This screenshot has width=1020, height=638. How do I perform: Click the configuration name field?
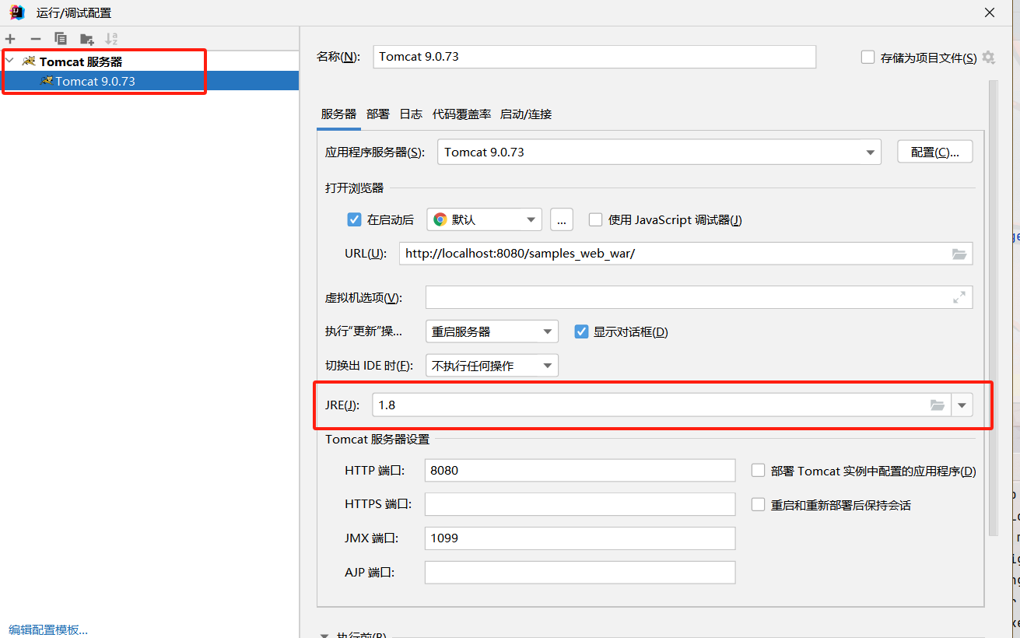(x=594, y=57)
